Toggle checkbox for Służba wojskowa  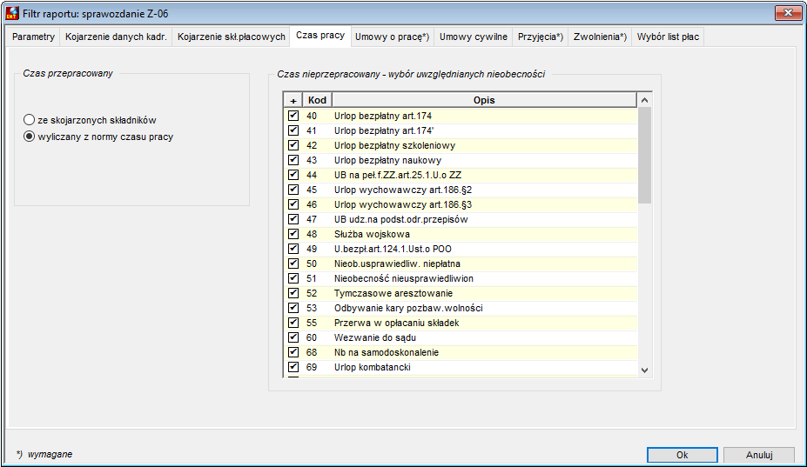[x=293, y=234]
